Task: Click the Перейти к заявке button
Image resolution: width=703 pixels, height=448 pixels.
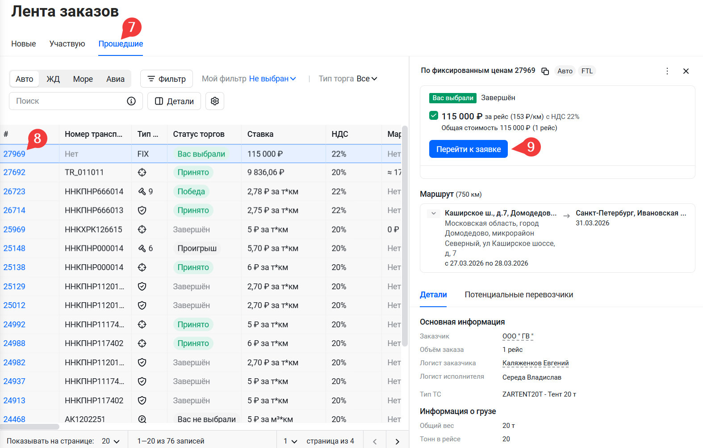Action: pyautogui.click(x=468, y=149)
